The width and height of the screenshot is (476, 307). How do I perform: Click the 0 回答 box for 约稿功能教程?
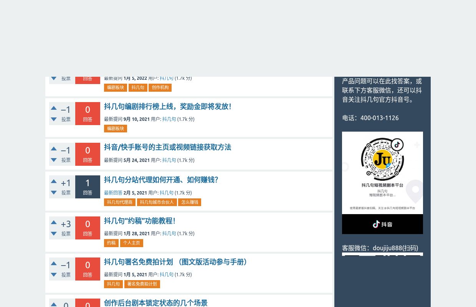click(x=88, y=228)
